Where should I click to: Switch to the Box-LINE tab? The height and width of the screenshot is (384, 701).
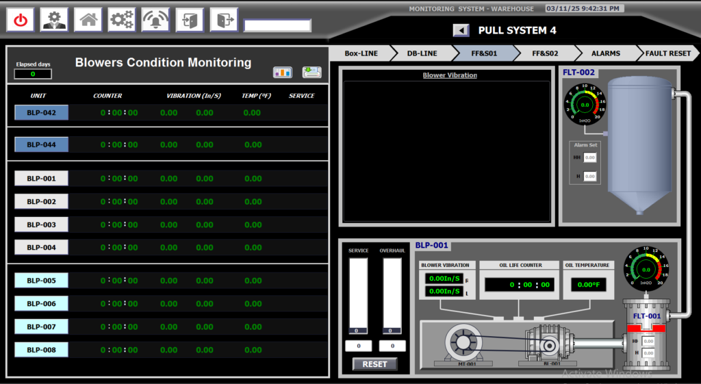tap(361, 53)
